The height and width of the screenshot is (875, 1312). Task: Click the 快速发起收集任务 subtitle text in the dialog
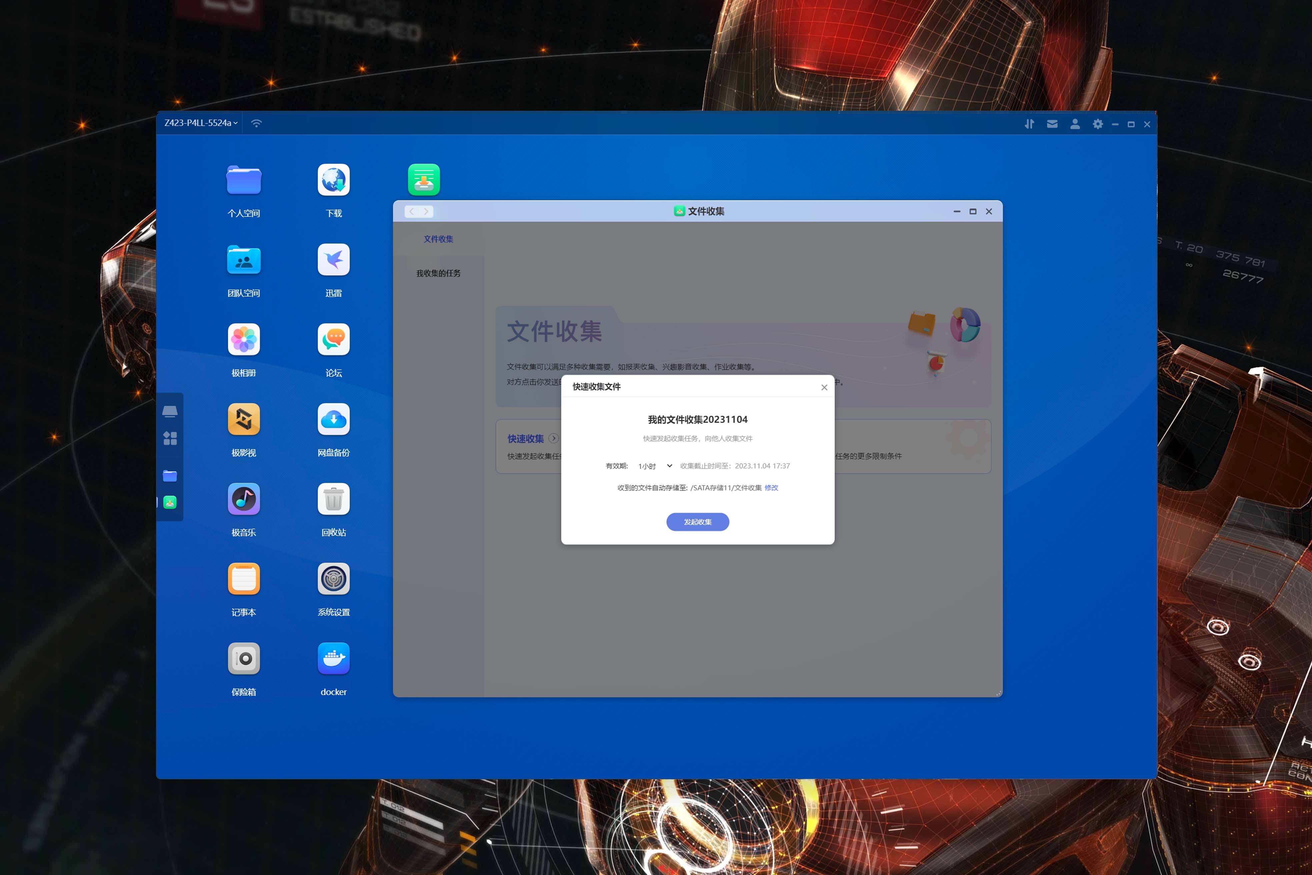click(x=698, y=439)
